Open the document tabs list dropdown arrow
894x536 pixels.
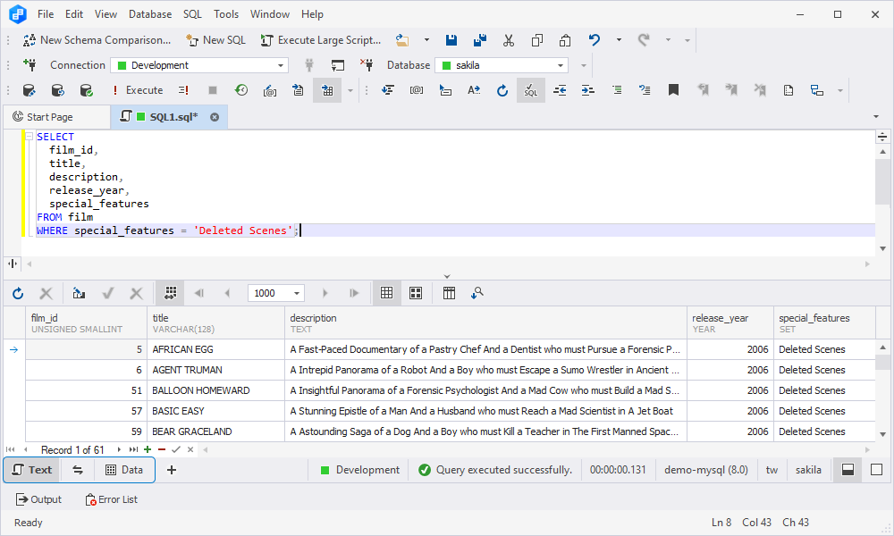(876, 117)
